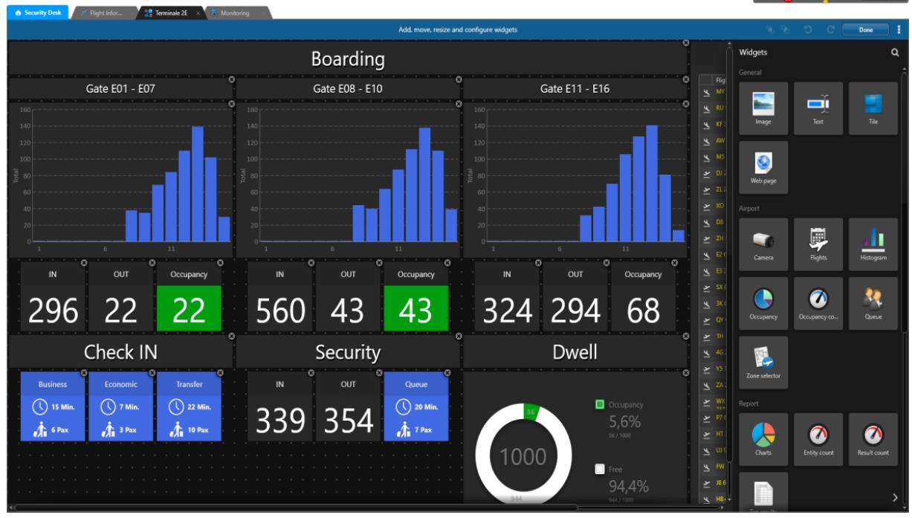Screen dimensions: 912x518
Task: Click the Web page widget
Action: click(764, 166)
